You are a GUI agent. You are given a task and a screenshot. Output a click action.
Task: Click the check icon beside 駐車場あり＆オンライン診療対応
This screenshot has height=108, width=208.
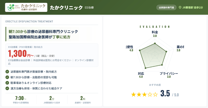[x=7, y=83]
